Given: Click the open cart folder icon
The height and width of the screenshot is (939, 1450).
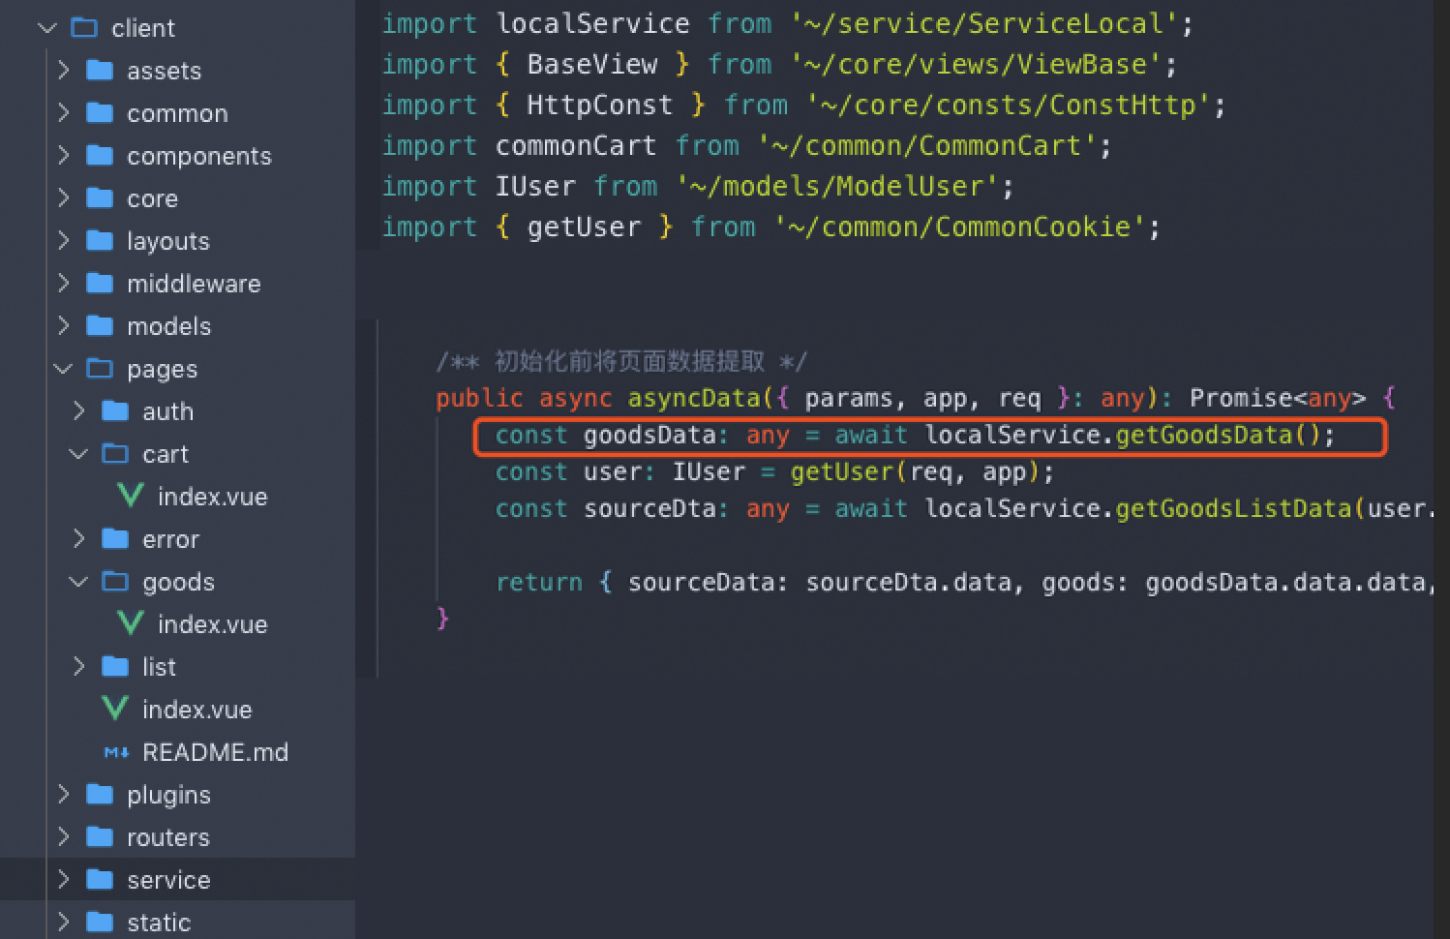Looking at the screenshot, I should pyautogui.click(x=115, y=453).
